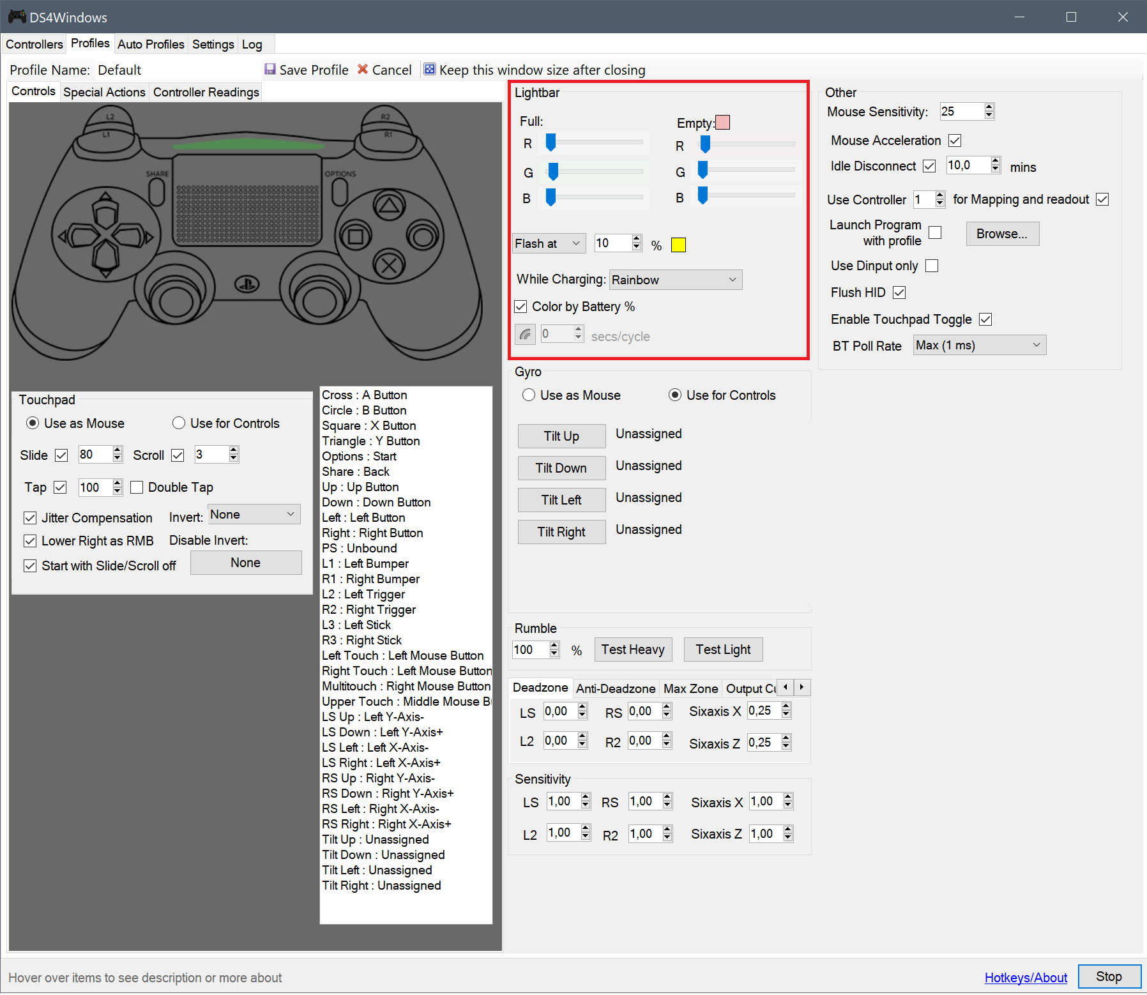Open the Auto Profiles tab
Image resolution: width=1147 pixels, height=995 pixels.
click(151, 44)
